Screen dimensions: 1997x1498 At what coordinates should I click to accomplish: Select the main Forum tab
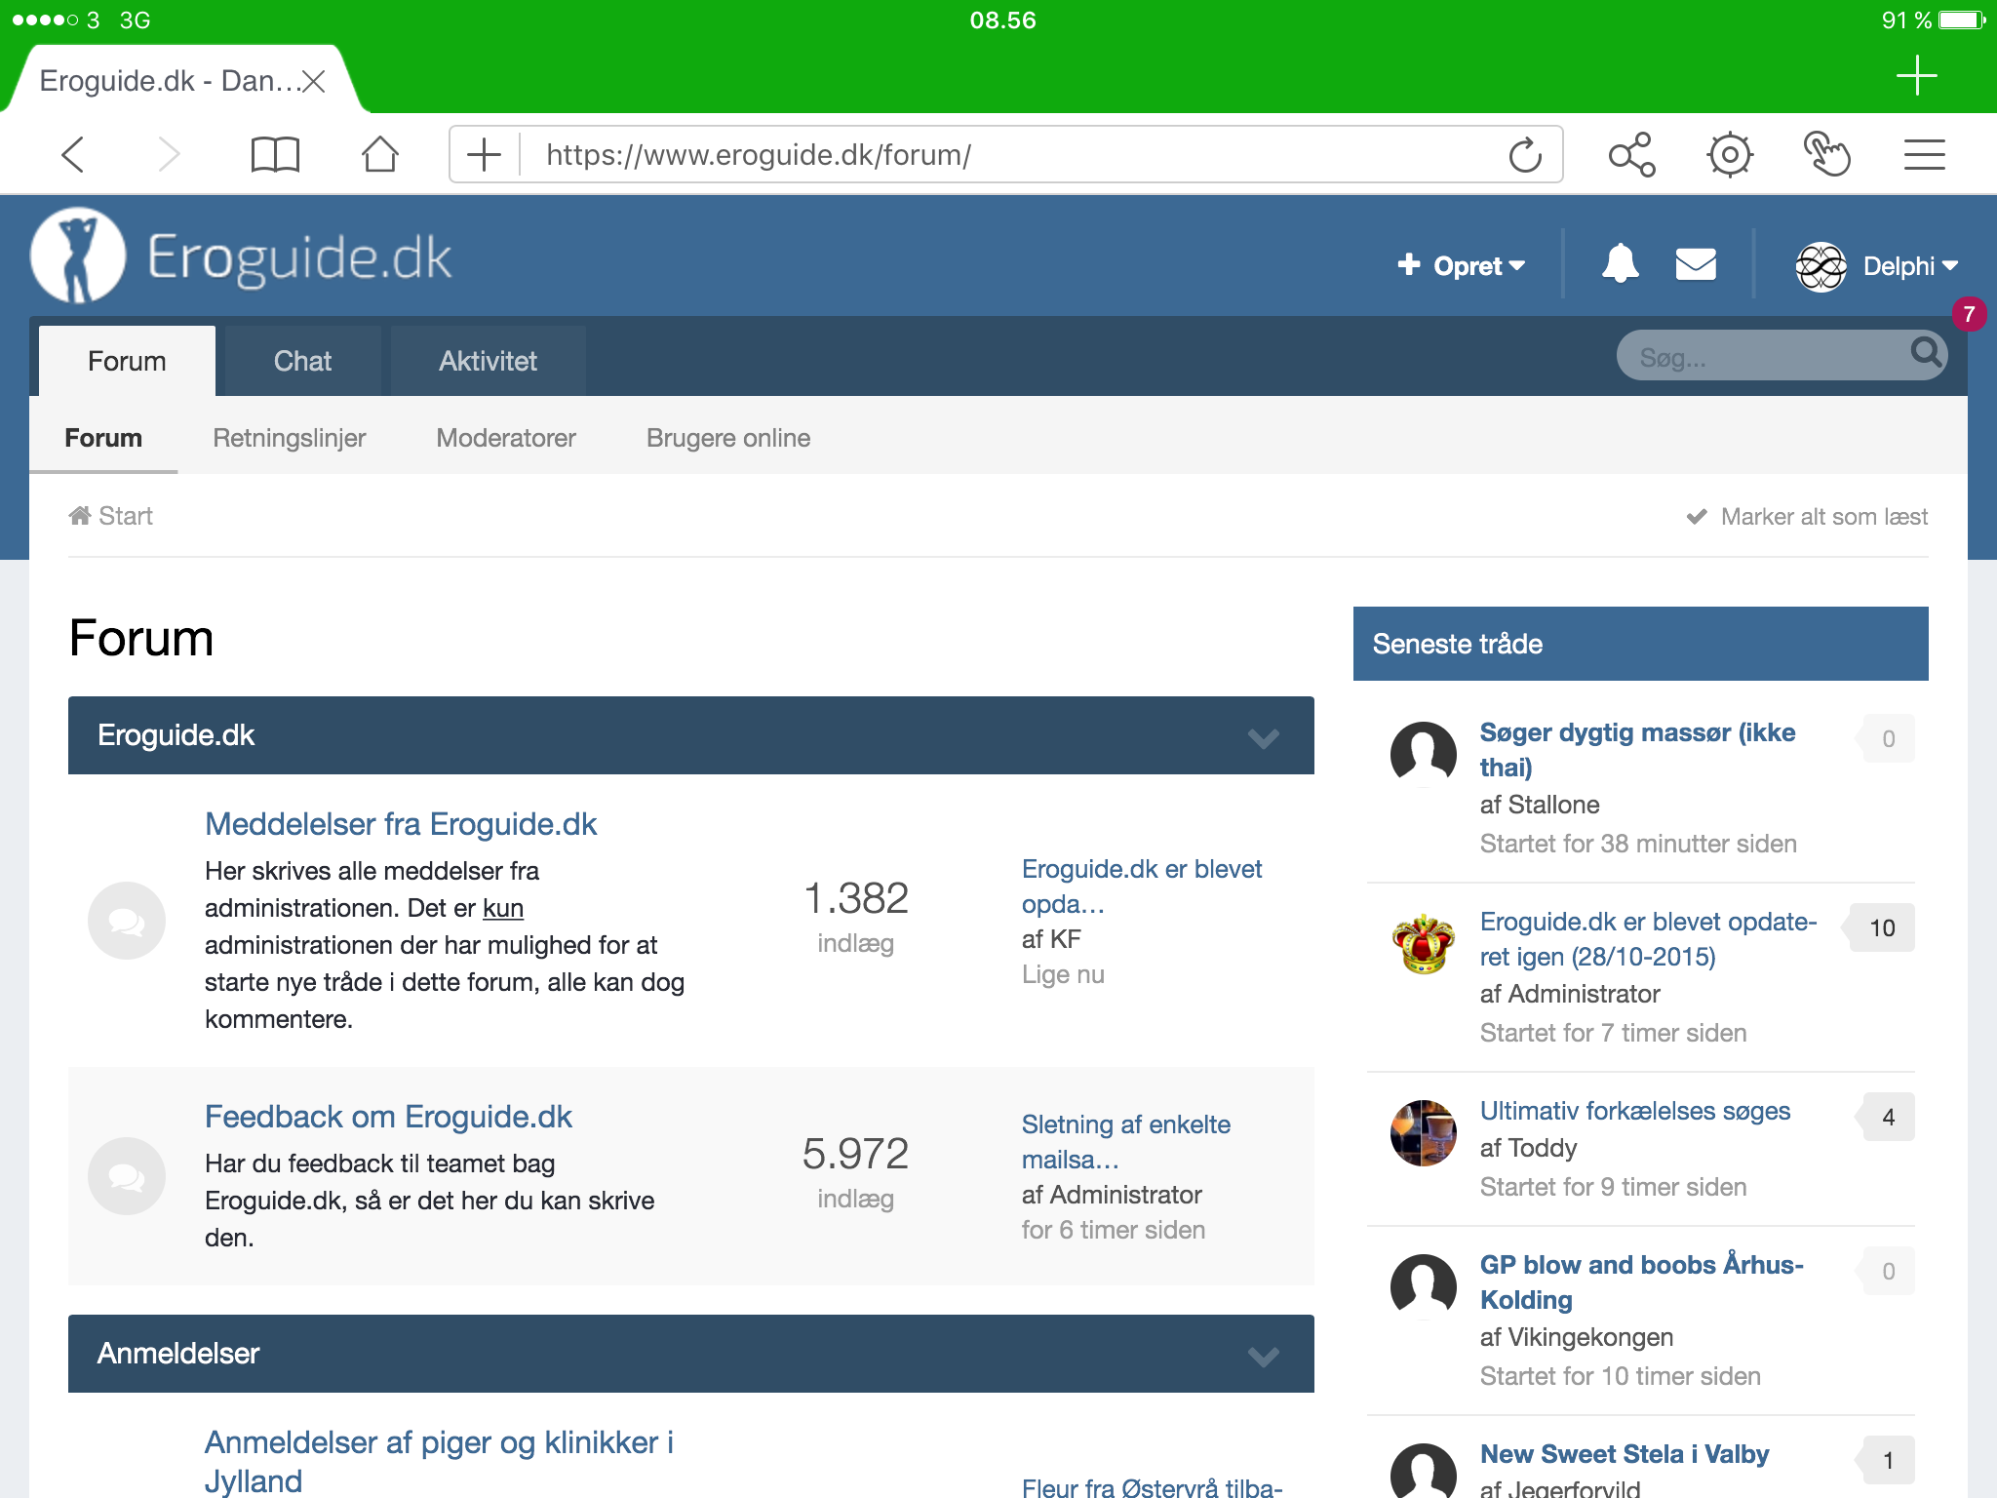click(127, 361)
